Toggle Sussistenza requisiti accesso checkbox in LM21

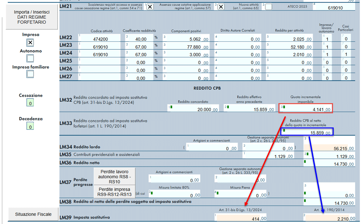(150, 7)
